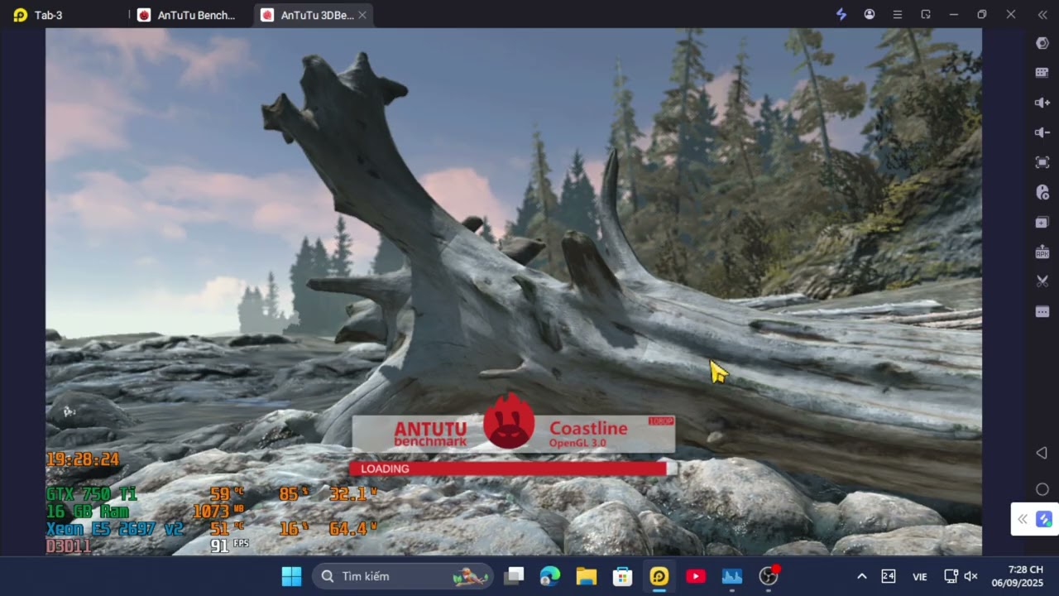
Task: Click the 1073 MB memory usage value
Action: pos(218,512)
